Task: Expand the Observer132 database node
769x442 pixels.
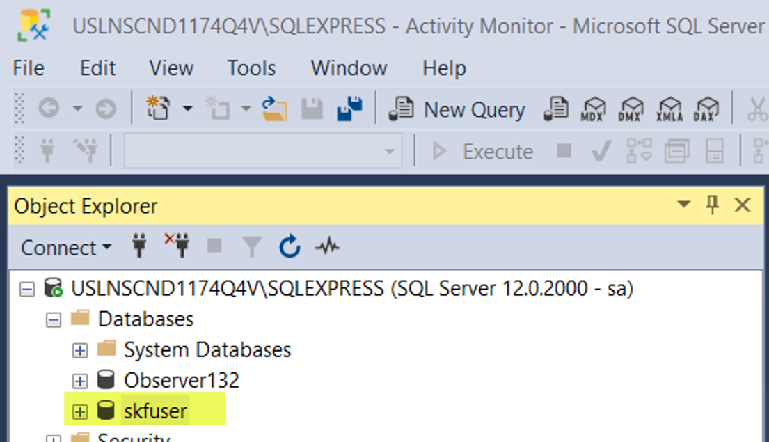Action: click(x=80, y=381)
